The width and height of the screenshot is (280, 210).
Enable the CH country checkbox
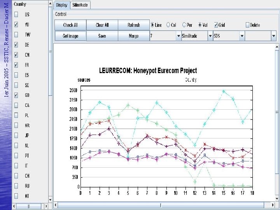[x=16, y=176]
